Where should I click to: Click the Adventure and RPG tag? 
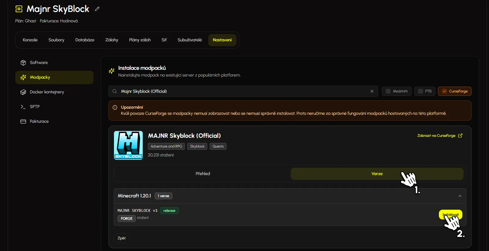pos(166,146)
